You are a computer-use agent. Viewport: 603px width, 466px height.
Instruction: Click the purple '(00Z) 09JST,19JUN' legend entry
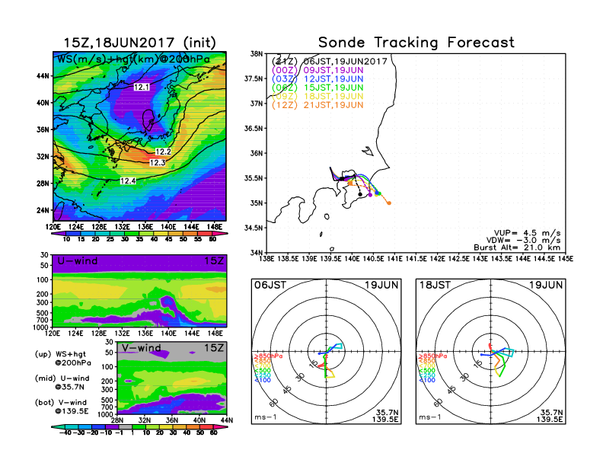coord(317,70)
